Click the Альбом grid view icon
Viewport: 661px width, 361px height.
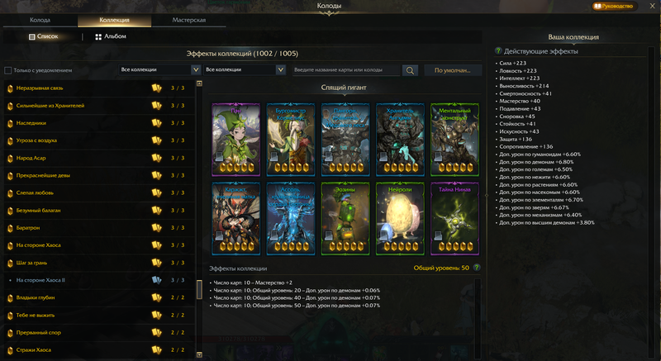pyautogui.click(x=98, y=37)
